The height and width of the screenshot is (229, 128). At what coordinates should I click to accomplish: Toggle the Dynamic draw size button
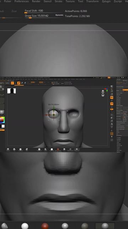tap(59, 15)
